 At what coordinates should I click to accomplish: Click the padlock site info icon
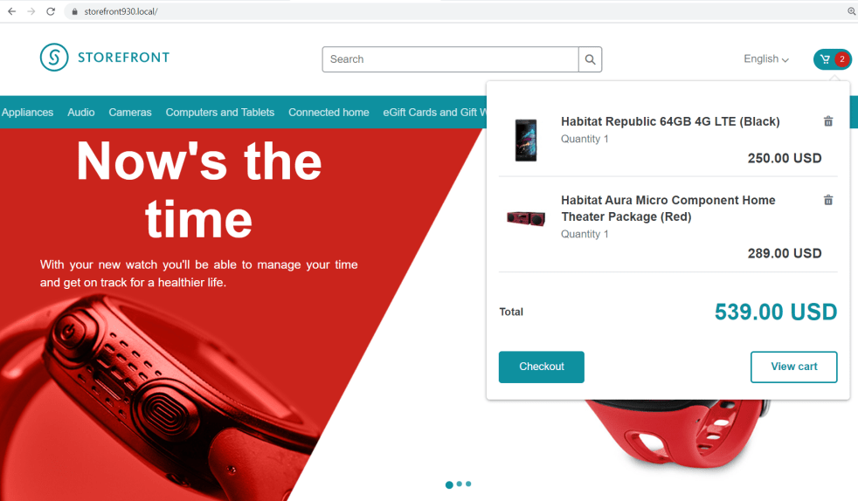pos(74,11)
